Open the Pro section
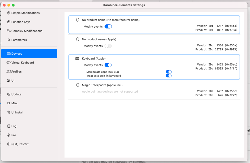The height and width of the screenshot is (163, 250). pos(29,135)
